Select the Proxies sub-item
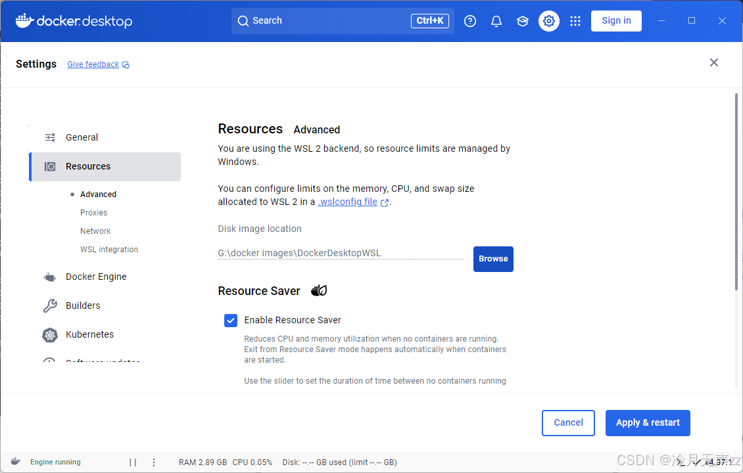Viewport: 743px width, 473px height. click(94, 213)
